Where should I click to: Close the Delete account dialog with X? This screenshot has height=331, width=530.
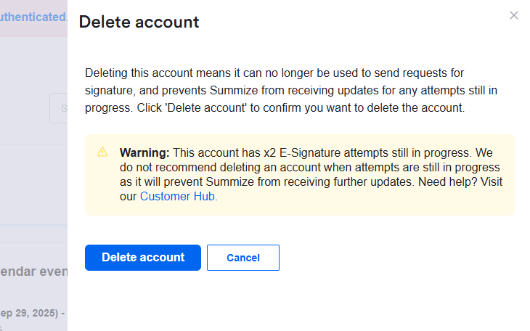click(514, 15)
